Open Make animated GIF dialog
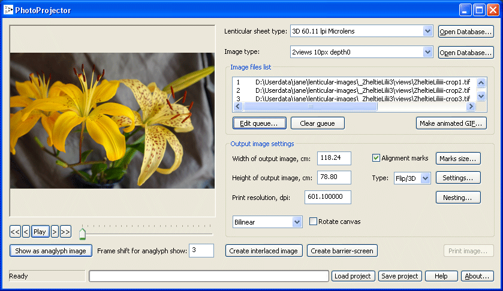 click(451, 123)
